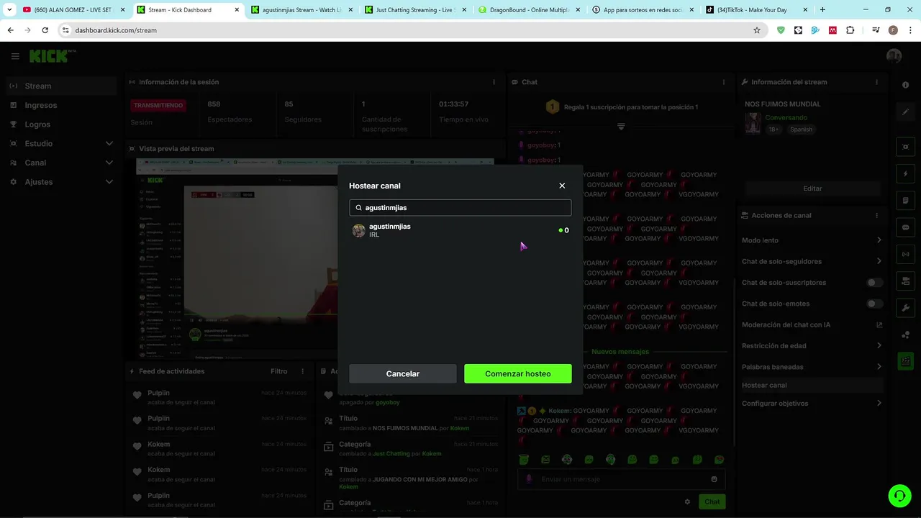Open the Stream sidebar item
Screen dimensions: 921x518
(60, 86)
